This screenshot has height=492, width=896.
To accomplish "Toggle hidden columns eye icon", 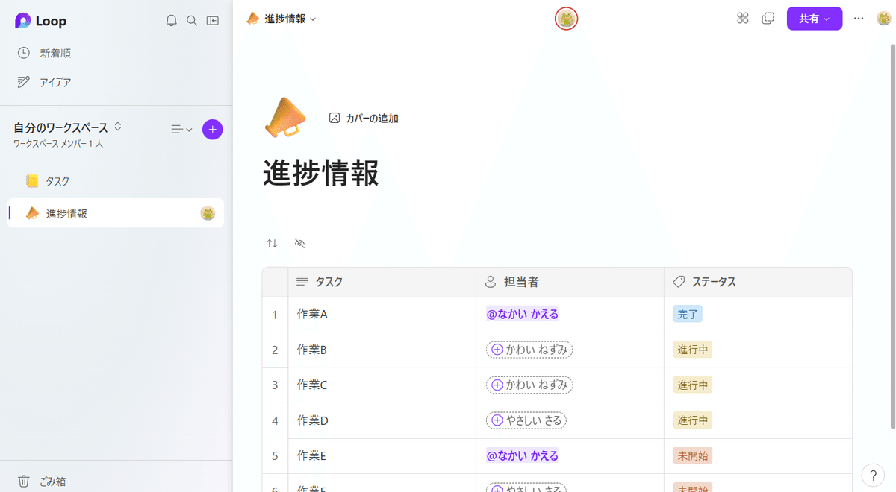I will 300,244.
